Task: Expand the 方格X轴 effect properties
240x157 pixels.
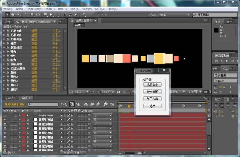Action: click(4, 31)
